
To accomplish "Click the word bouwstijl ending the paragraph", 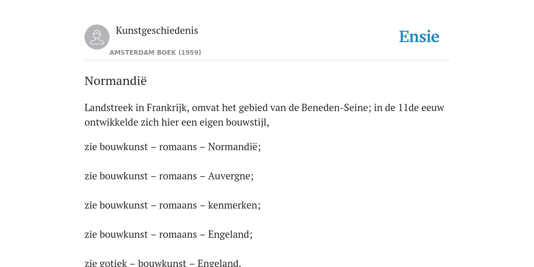I will coord(251,123).
